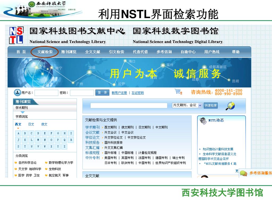Image resolution: width=272 pixels, height=204 pixels.
Task: Open 帮助 in navigation bar
Action: (236, 52)
